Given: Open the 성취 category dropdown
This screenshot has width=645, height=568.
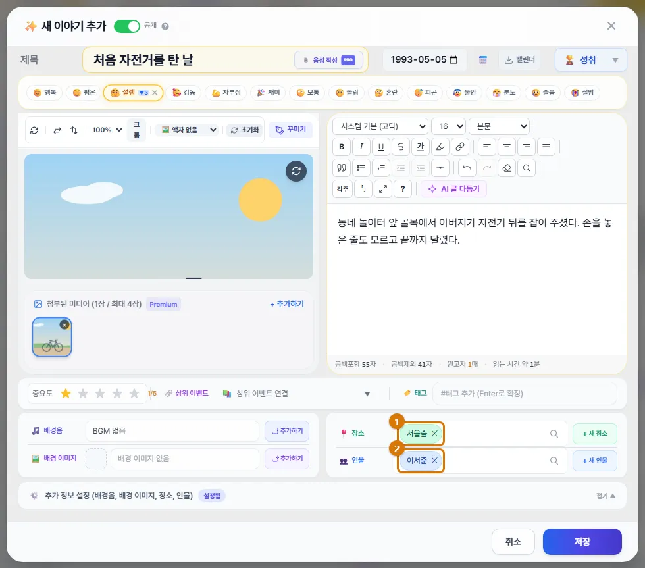Looking at the screenshot, I should (x=591, y=60).
